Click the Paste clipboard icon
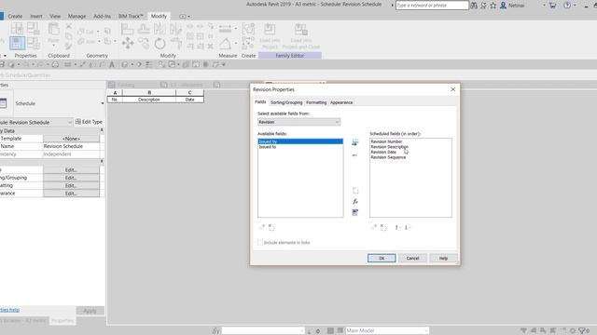 tap(53, 29)
